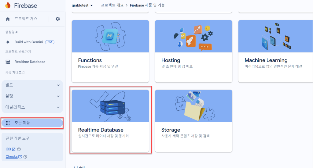
Task: Expand the 실행 category
Action: [32, 96]
